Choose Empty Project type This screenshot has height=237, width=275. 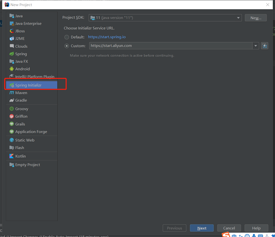click(32, 165)
